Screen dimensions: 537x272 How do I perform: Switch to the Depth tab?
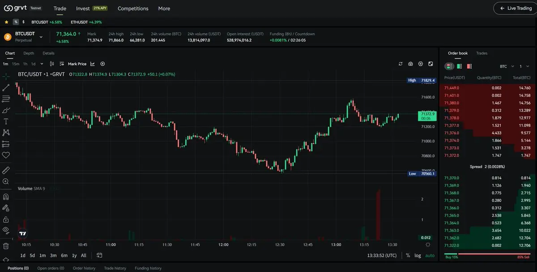(29, 53)
